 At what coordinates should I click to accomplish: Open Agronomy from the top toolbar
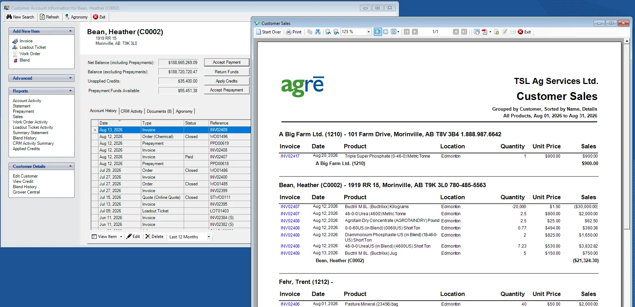pos(76,17)
